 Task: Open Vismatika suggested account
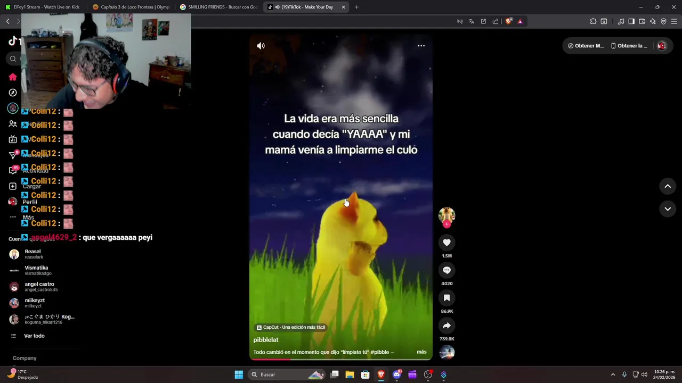(43, 270)
